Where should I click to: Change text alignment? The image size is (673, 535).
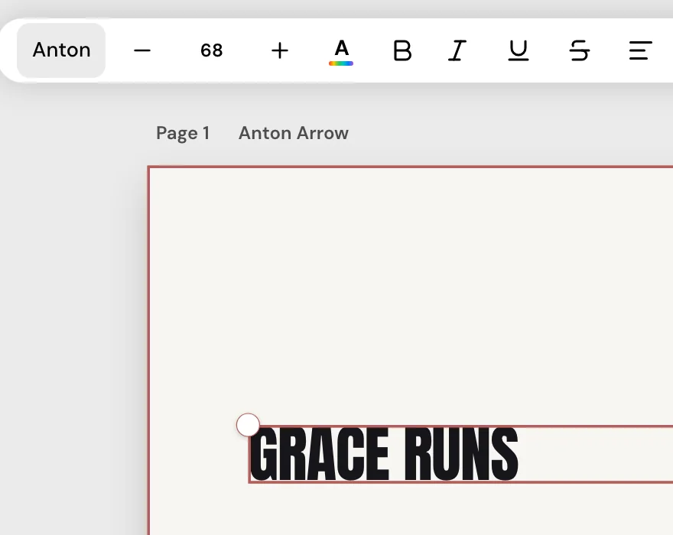[x=640, y=50]
